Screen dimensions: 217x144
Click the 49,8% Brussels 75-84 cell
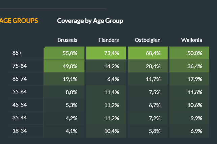pyautogui.click(x=64, y=66)
